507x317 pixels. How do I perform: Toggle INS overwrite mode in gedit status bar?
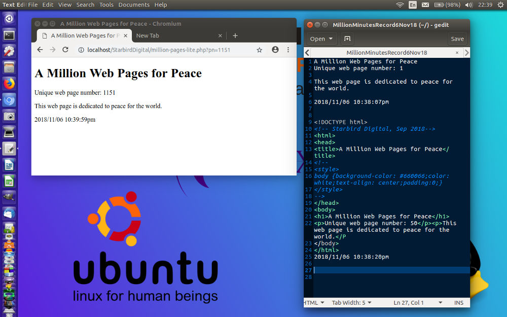click(x=458, y=303)
